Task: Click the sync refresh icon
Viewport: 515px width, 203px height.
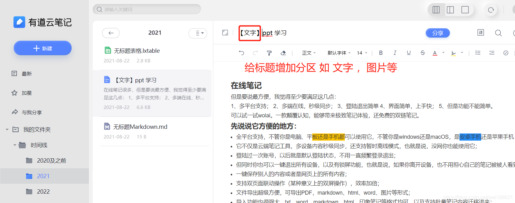Action: click(491, 10)
